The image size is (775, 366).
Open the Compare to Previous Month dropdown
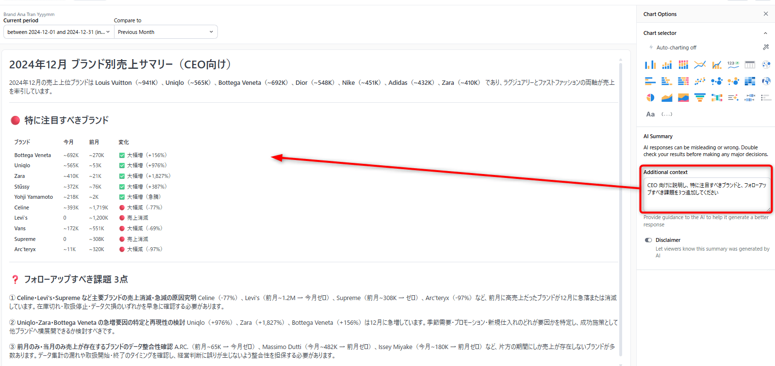(x=166, y=32)
